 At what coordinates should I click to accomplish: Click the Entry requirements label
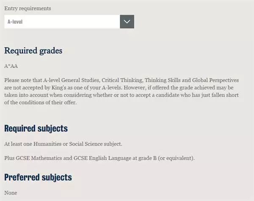pos(28,8)
